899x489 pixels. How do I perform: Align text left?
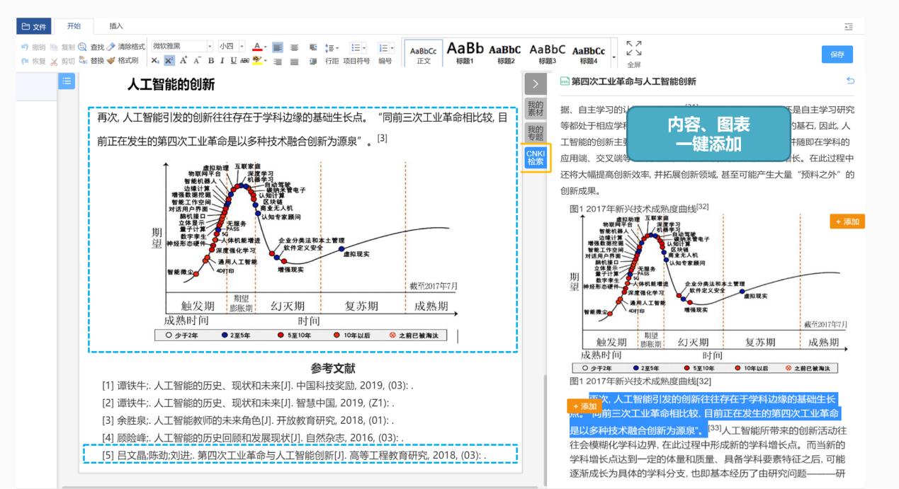[277, 47]
